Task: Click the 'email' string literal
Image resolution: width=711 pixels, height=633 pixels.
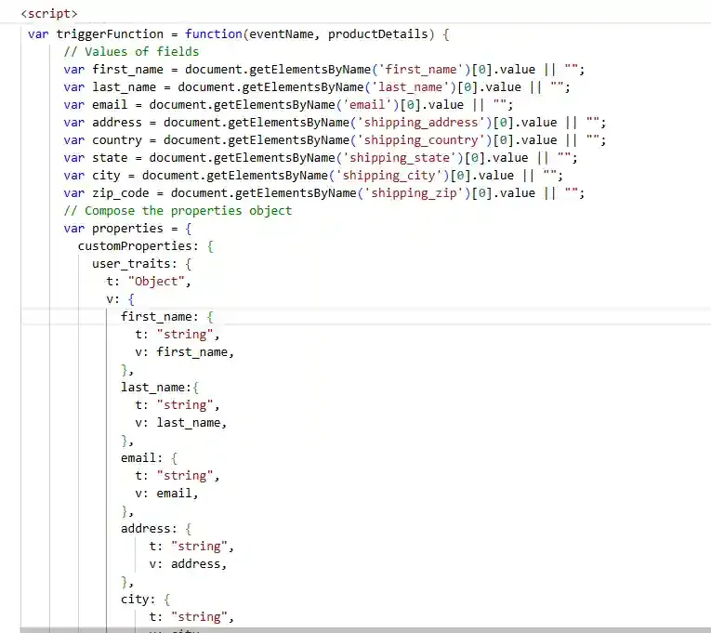Action: (x=366, y=105)
